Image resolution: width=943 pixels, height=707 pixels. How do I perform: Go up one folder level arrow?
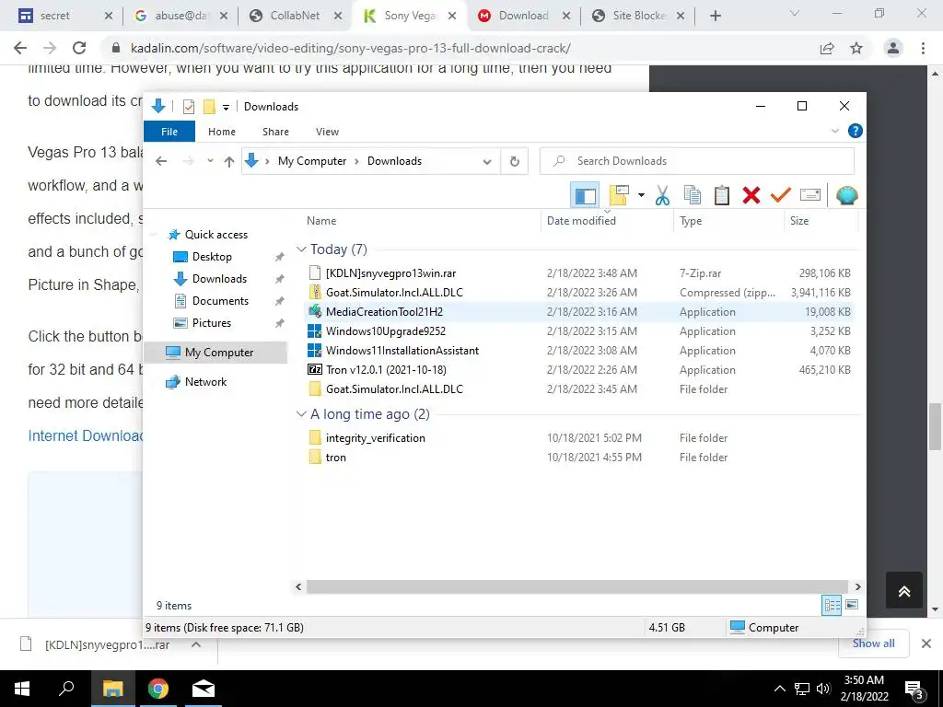[228, 161]
